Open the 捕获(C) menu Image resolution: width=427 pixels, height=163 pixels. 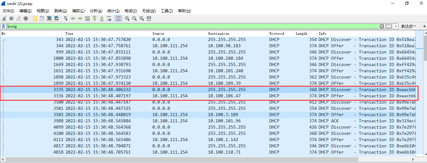(78, 11)
